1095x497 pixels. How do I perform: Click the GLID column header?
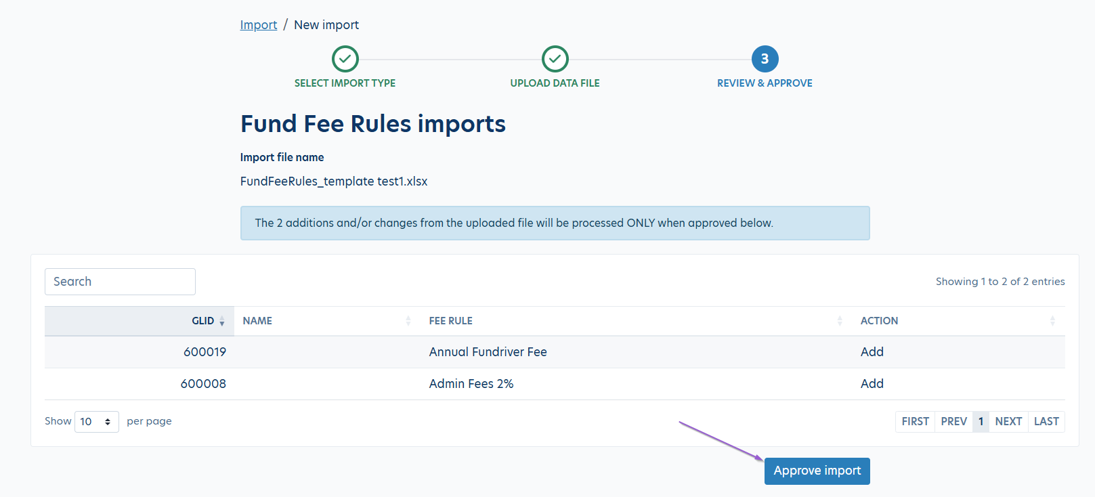tap(202, 321)
